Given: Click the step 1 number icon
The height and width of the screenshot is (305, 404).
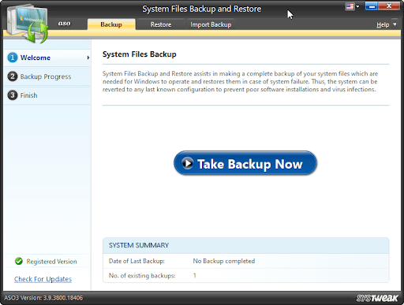Looking at the screenshot, I should pos(13,58).
